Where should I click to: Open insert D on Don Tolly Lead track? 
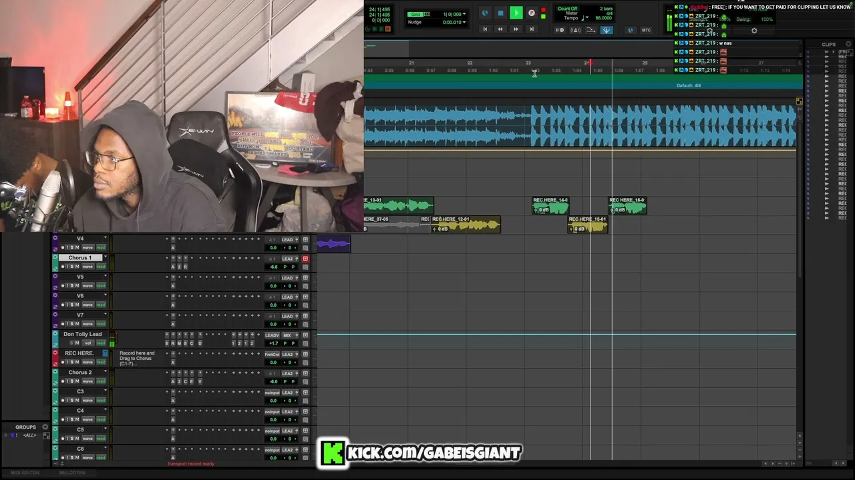pos(200,343)
